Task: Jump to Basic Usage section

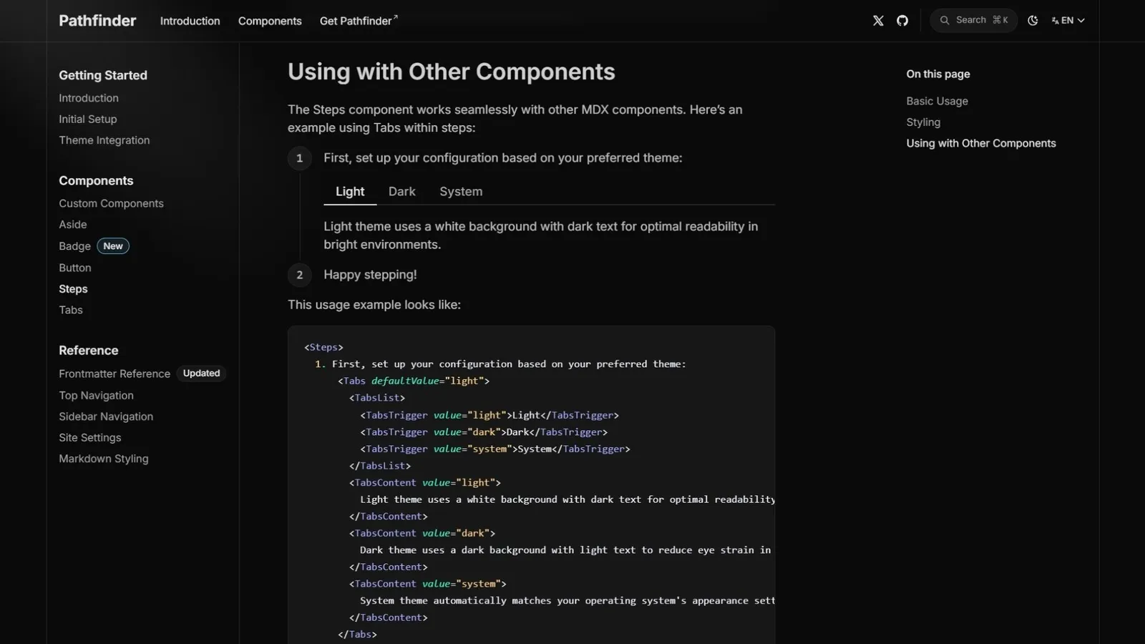Action: click(x=937, y=102)
